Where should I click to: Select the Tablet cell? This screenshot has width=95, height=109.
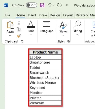point(45,68)
